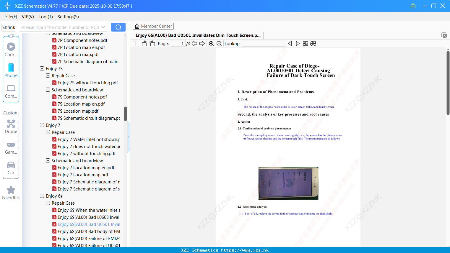Toggle the left panel collapse handle
Screen dimensions: 450x253
tap(129, 136)
